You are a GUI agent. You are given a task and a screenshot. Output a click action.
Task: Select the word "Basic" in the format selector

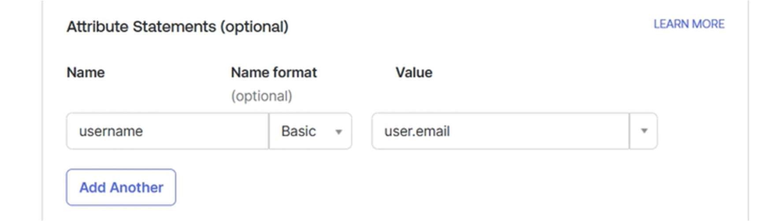click(x=298, y=131)
